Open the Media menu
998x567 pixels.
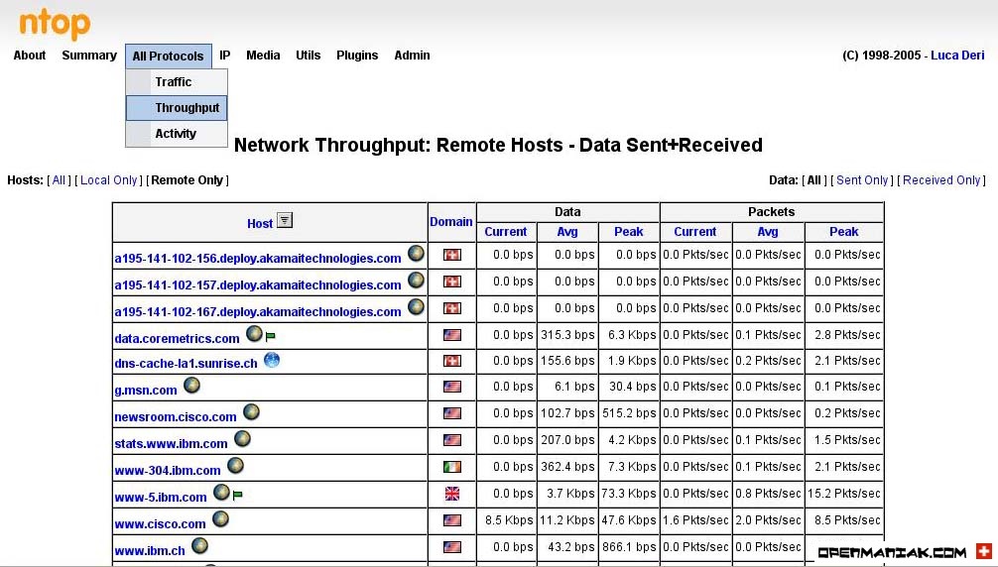click(x=263, y=56)
